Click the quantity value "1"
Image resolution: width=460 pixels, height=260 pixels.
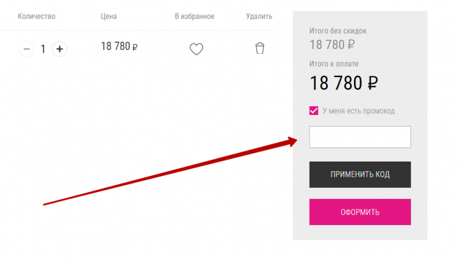[x=43, y=49]
